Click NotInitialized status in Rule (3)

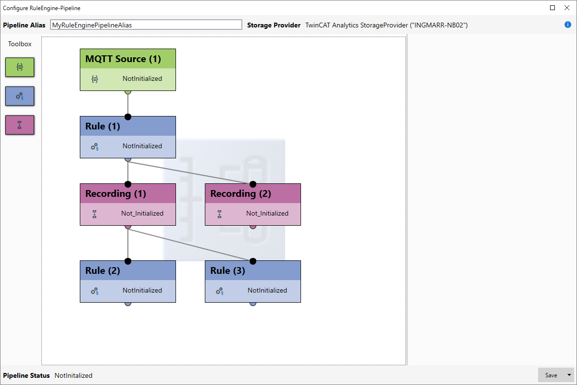coord(267,290)
